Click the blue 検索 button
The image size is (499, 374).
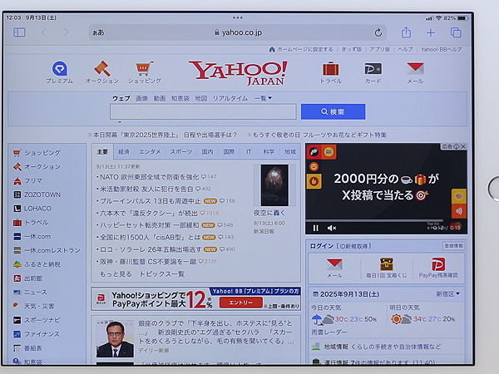[333, 111]
